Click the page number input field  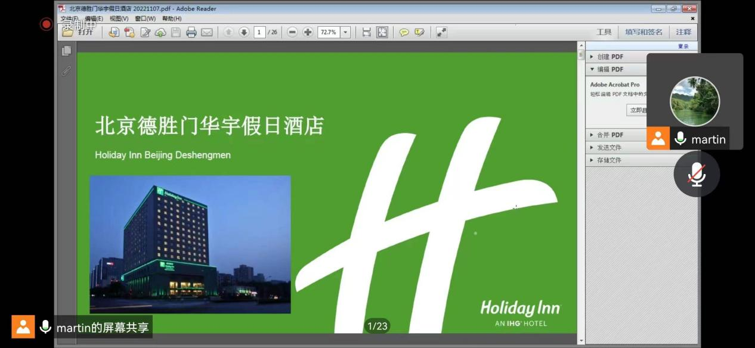pos(259,32)
